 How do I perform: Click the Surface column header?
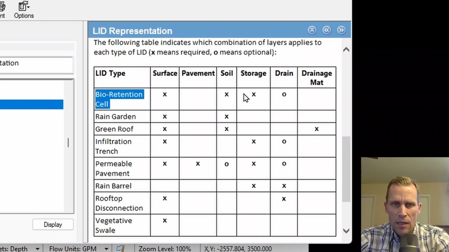tap(165, 73)
